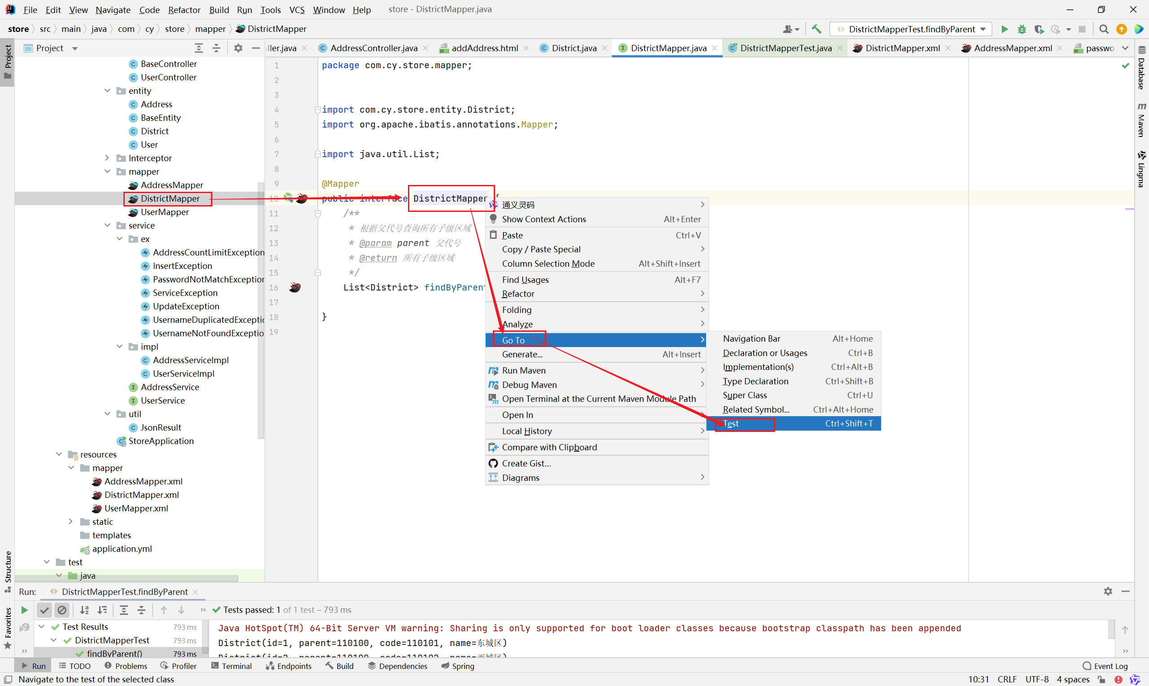Toggle Show Ignored tests button
The image size is (1149, 686).
(x=62, y=610)
